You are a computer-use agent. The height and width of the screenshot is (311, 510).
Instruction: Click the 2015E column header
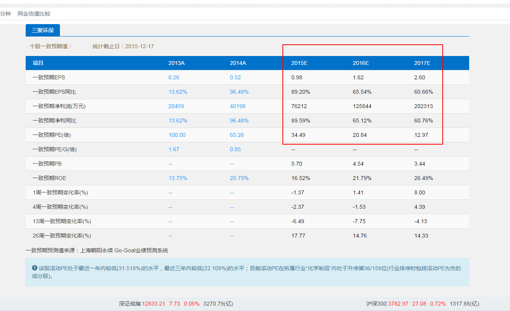pos(299,63)
